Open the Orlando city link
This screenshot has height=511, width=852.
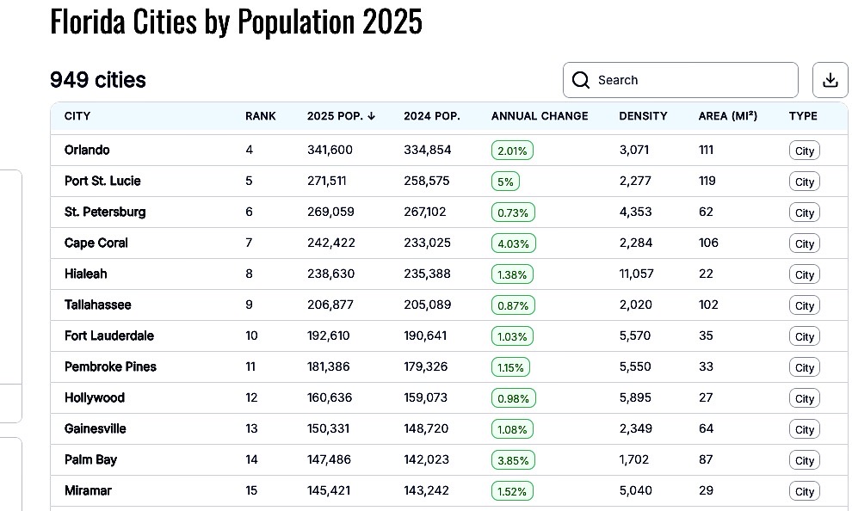(87, 150)
